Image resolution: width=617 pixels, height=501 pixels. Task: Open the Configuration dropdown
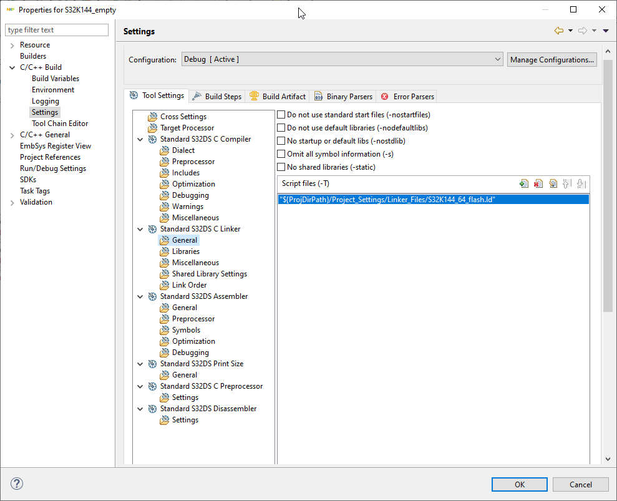point(342,59)
